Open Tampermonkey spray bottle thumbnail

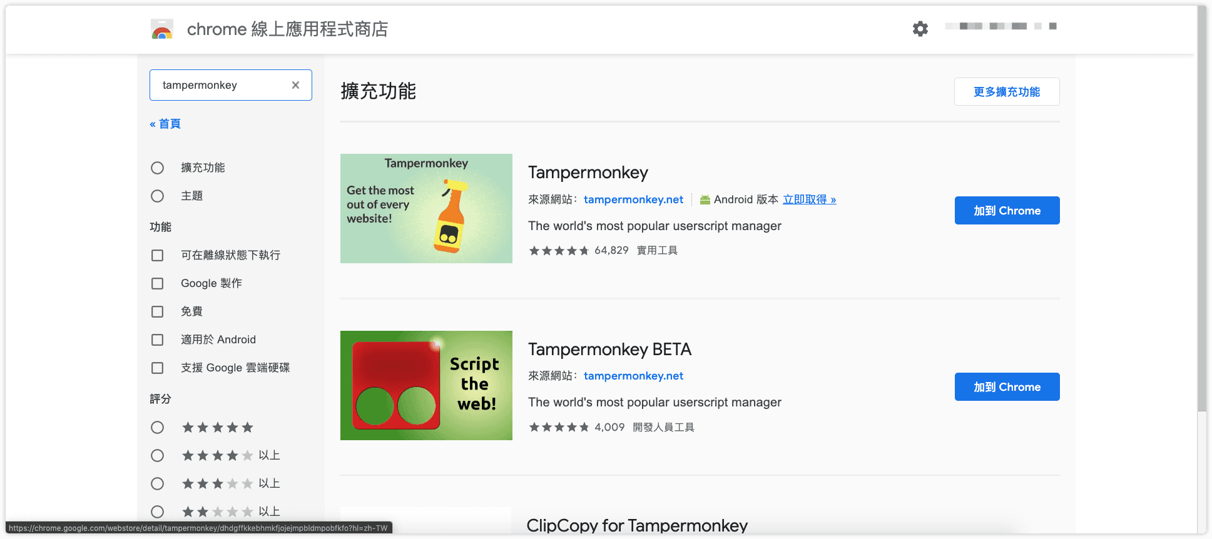(426, 208)
